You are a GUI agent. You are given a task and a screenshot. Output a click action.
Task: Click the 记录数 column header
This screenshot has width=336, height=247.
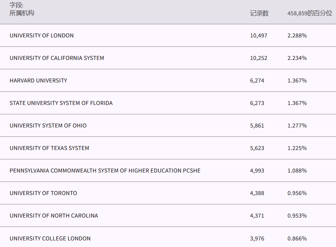259,14
